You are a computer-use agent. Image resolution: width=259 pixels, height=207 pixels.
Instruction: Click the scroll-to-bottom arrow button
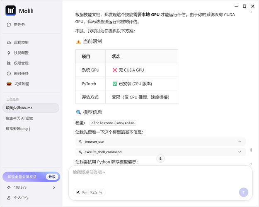(x=160, y=159)
